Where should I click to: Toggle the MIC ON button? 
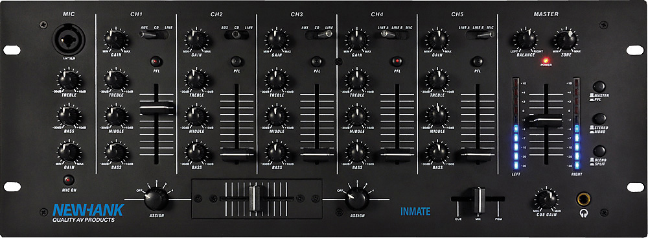pyautogui.click(x=69, y=180)
